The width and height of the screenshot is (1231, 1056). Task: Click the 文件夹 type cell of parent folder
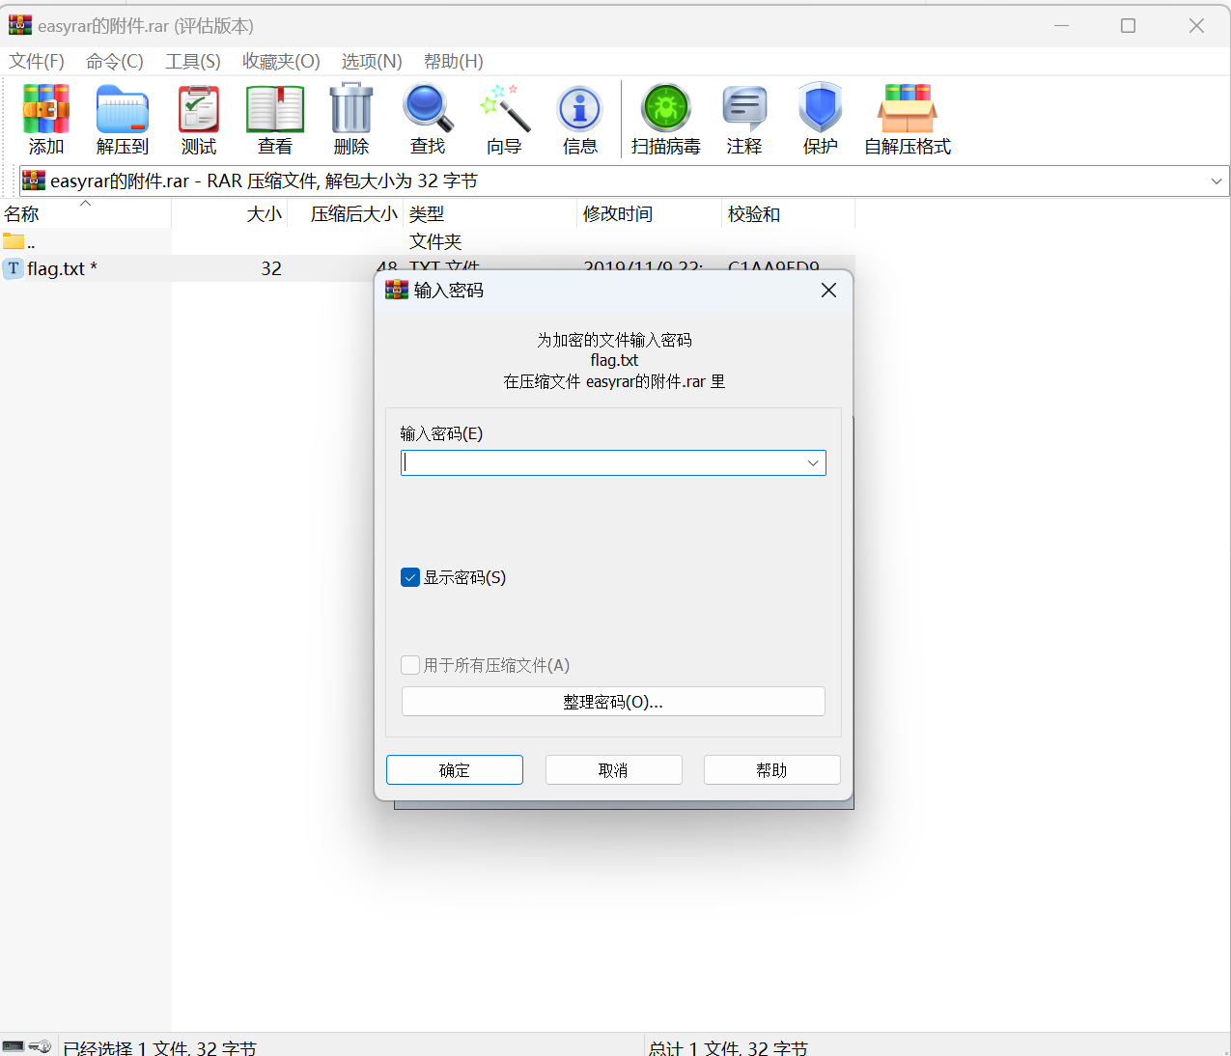435,241
